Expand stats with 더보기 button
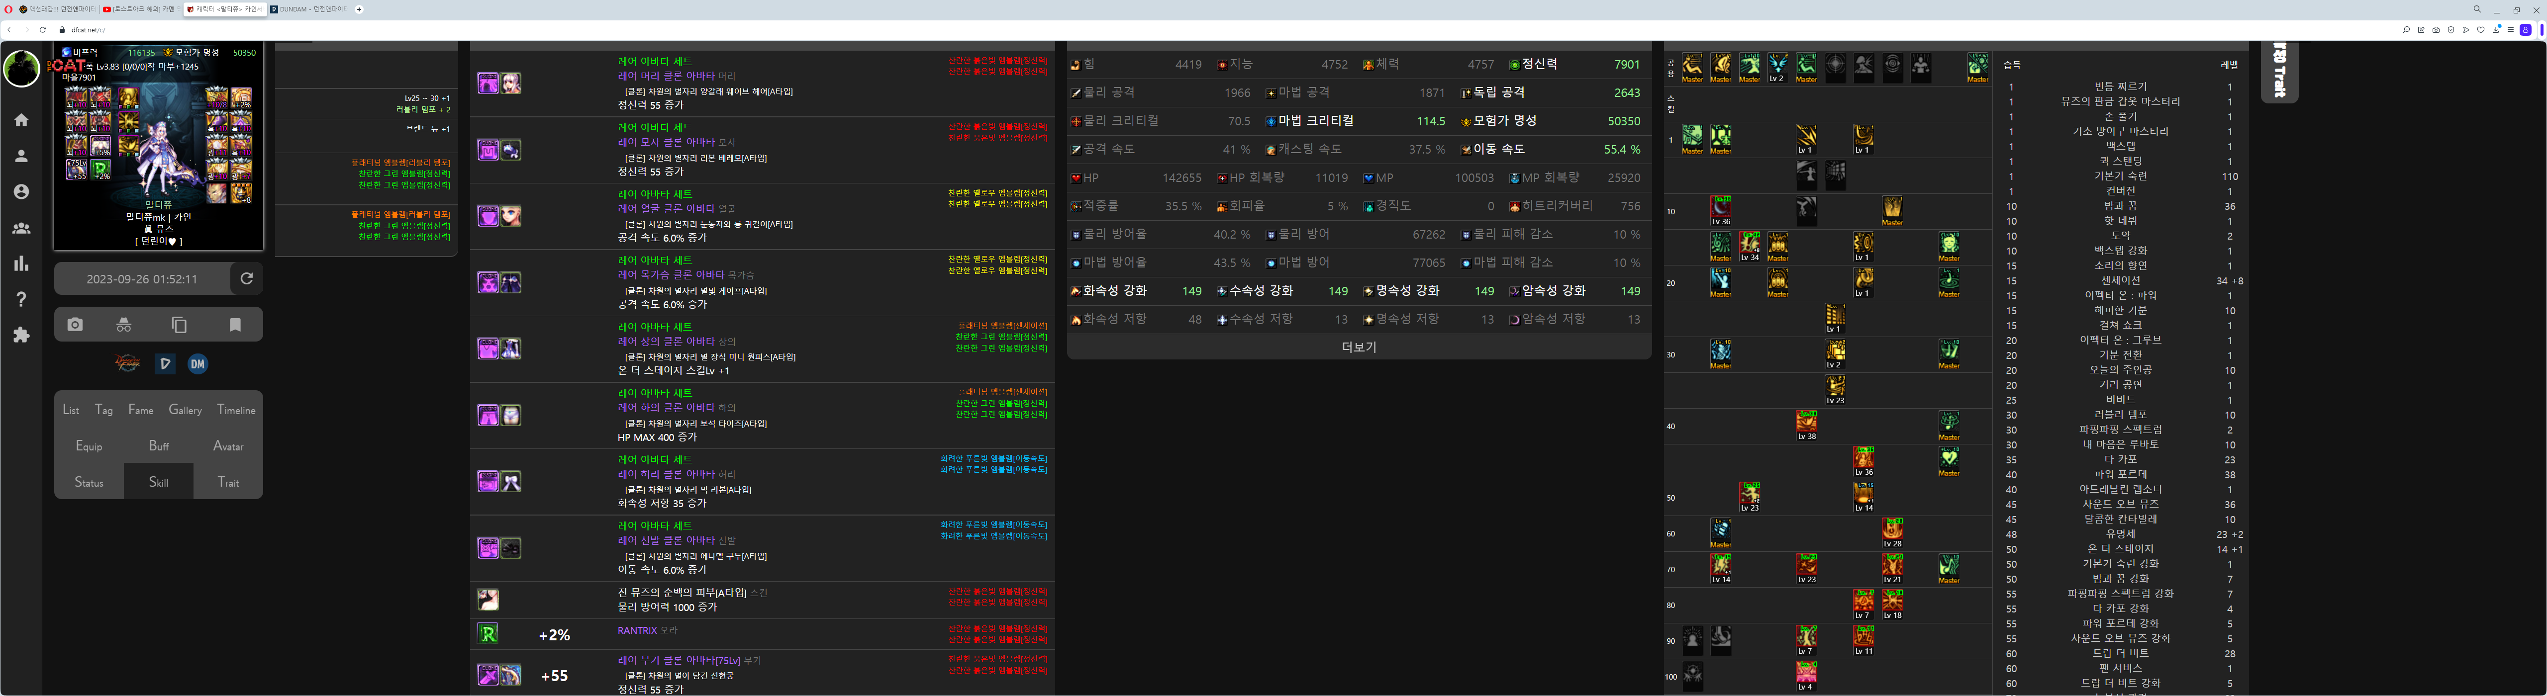 (x=1359, y=347)
